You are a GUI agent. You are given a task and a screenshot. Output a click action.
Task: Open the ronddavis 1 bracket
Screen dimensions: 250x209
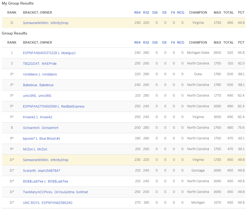click(31, 74)
